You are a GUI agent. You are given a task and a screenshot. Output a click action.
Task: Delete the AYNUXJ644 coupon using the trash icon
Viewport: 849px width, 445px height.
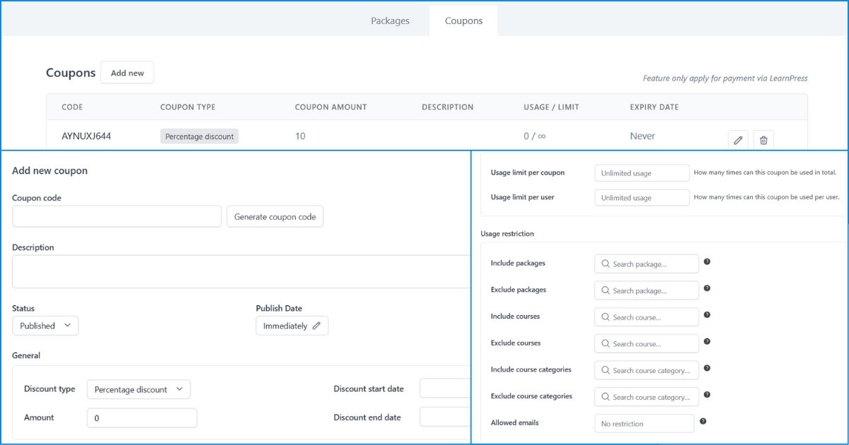click(x=763, y=140)
